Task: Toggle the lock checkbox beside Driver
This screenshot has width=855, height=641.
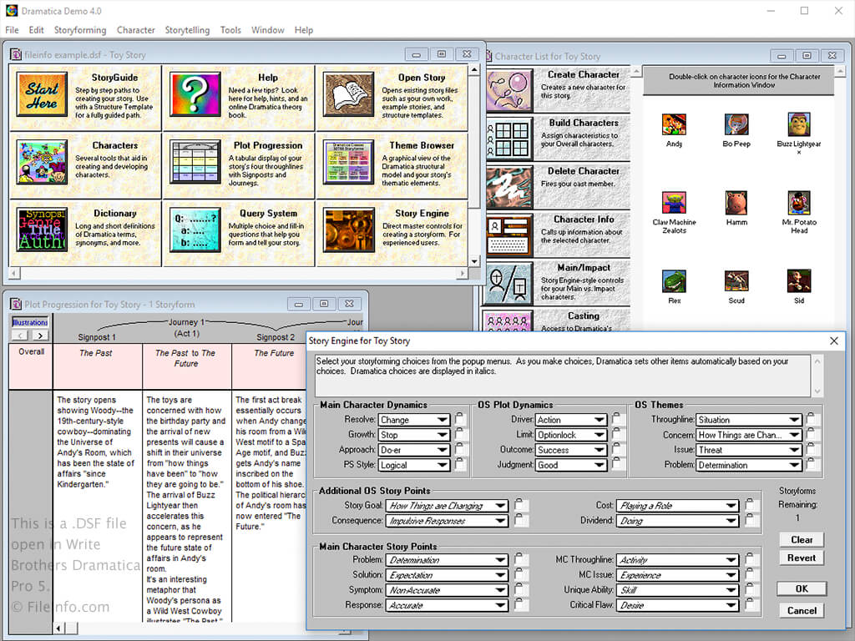Action: pyautogui.click(x=617, y=419)
